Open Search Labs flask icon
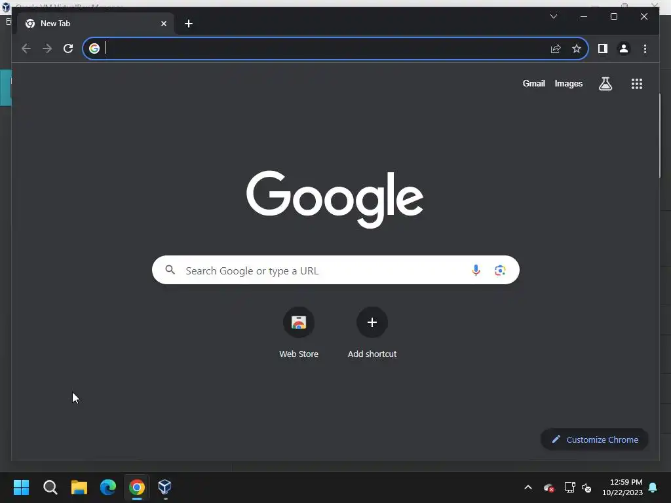Viewport: 671px width, 503px height. point(605,84)
